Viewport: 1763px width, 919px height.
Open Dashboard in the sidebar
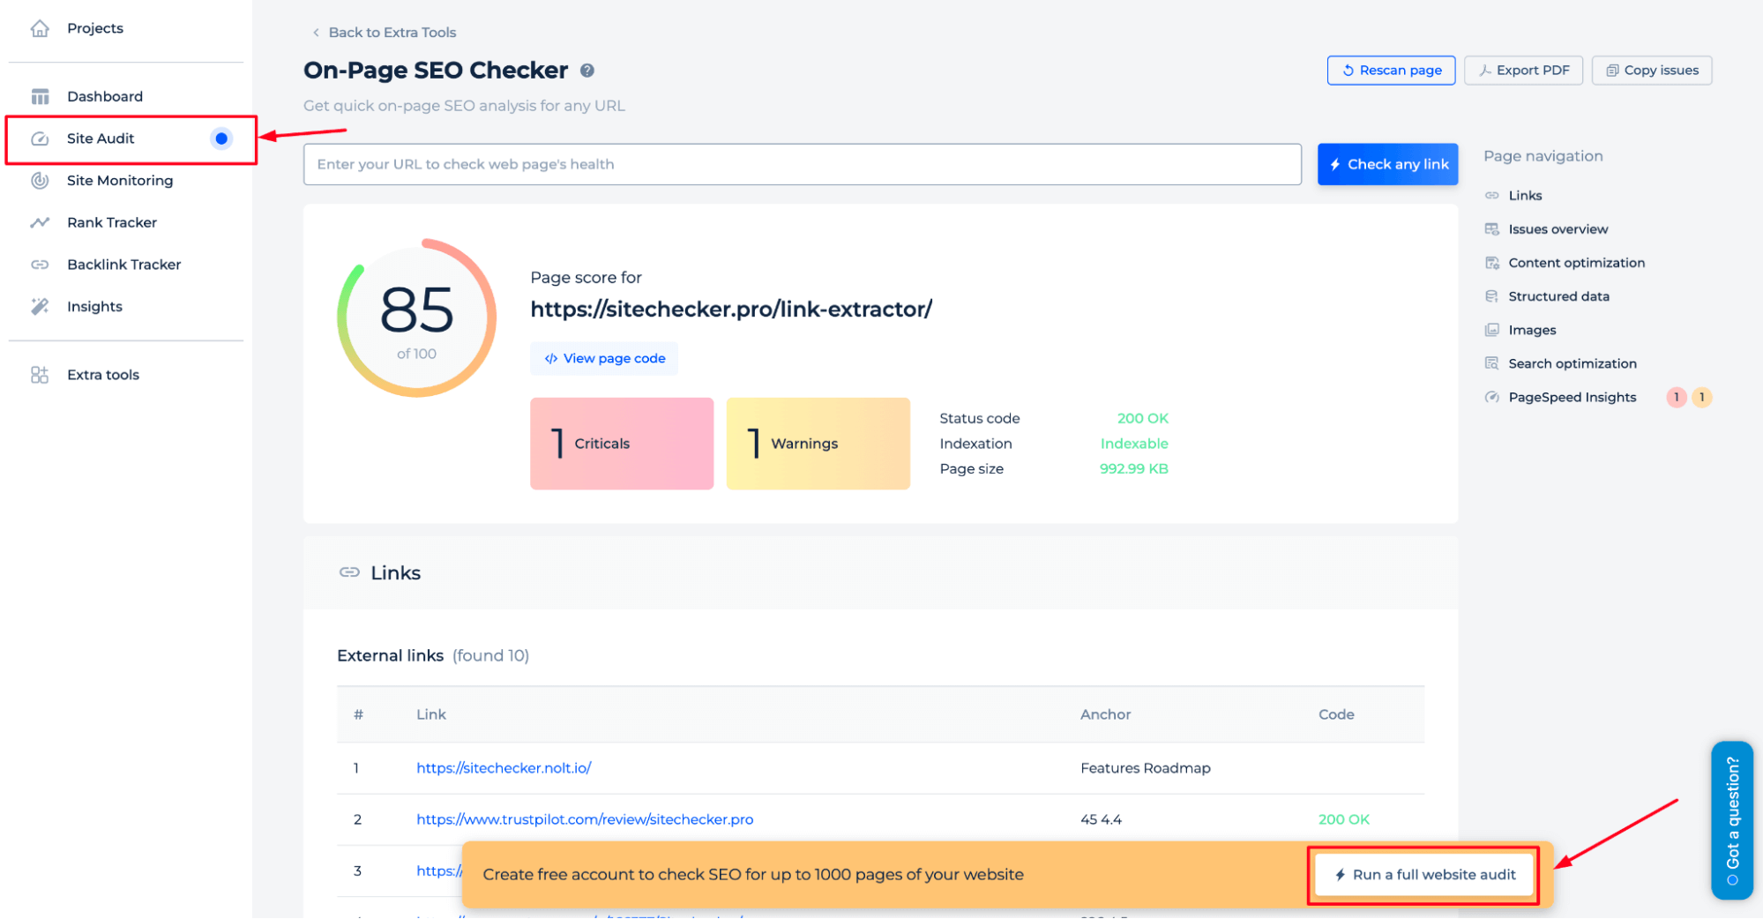pos(105,96)
